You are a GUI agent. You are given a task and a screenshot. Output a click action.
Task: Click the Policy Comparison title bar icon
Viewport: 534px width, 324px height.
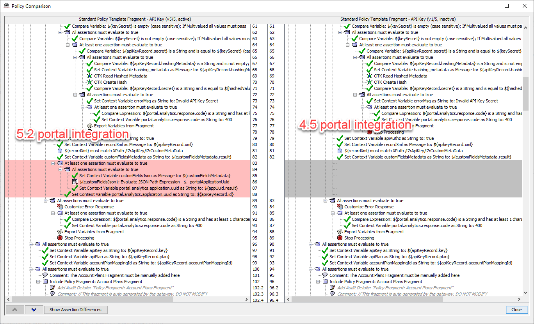point(6,6)
